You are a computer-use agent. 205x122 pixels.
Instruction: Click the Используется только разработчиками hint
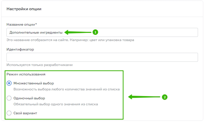coord(40,65)
